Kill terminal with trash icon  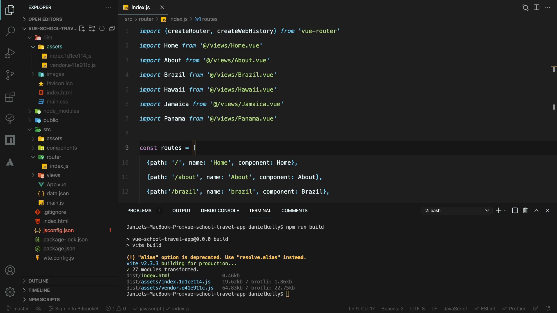point(525,211)
